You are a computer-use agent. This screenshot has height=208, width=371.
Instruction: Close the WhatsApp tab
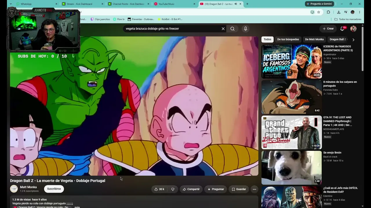[56, 4]
